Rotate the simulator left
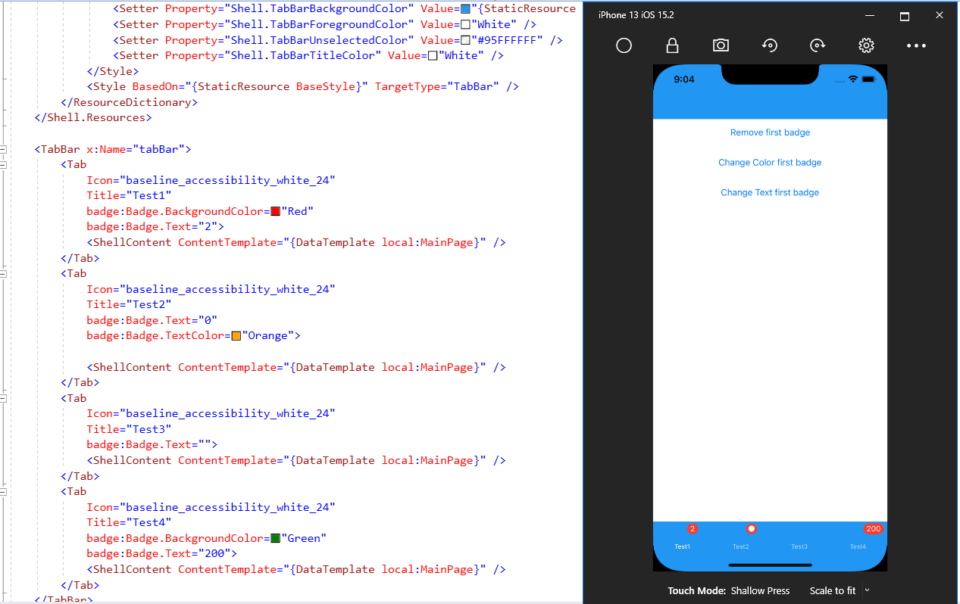The image size is (960, 604). [769, 45]
